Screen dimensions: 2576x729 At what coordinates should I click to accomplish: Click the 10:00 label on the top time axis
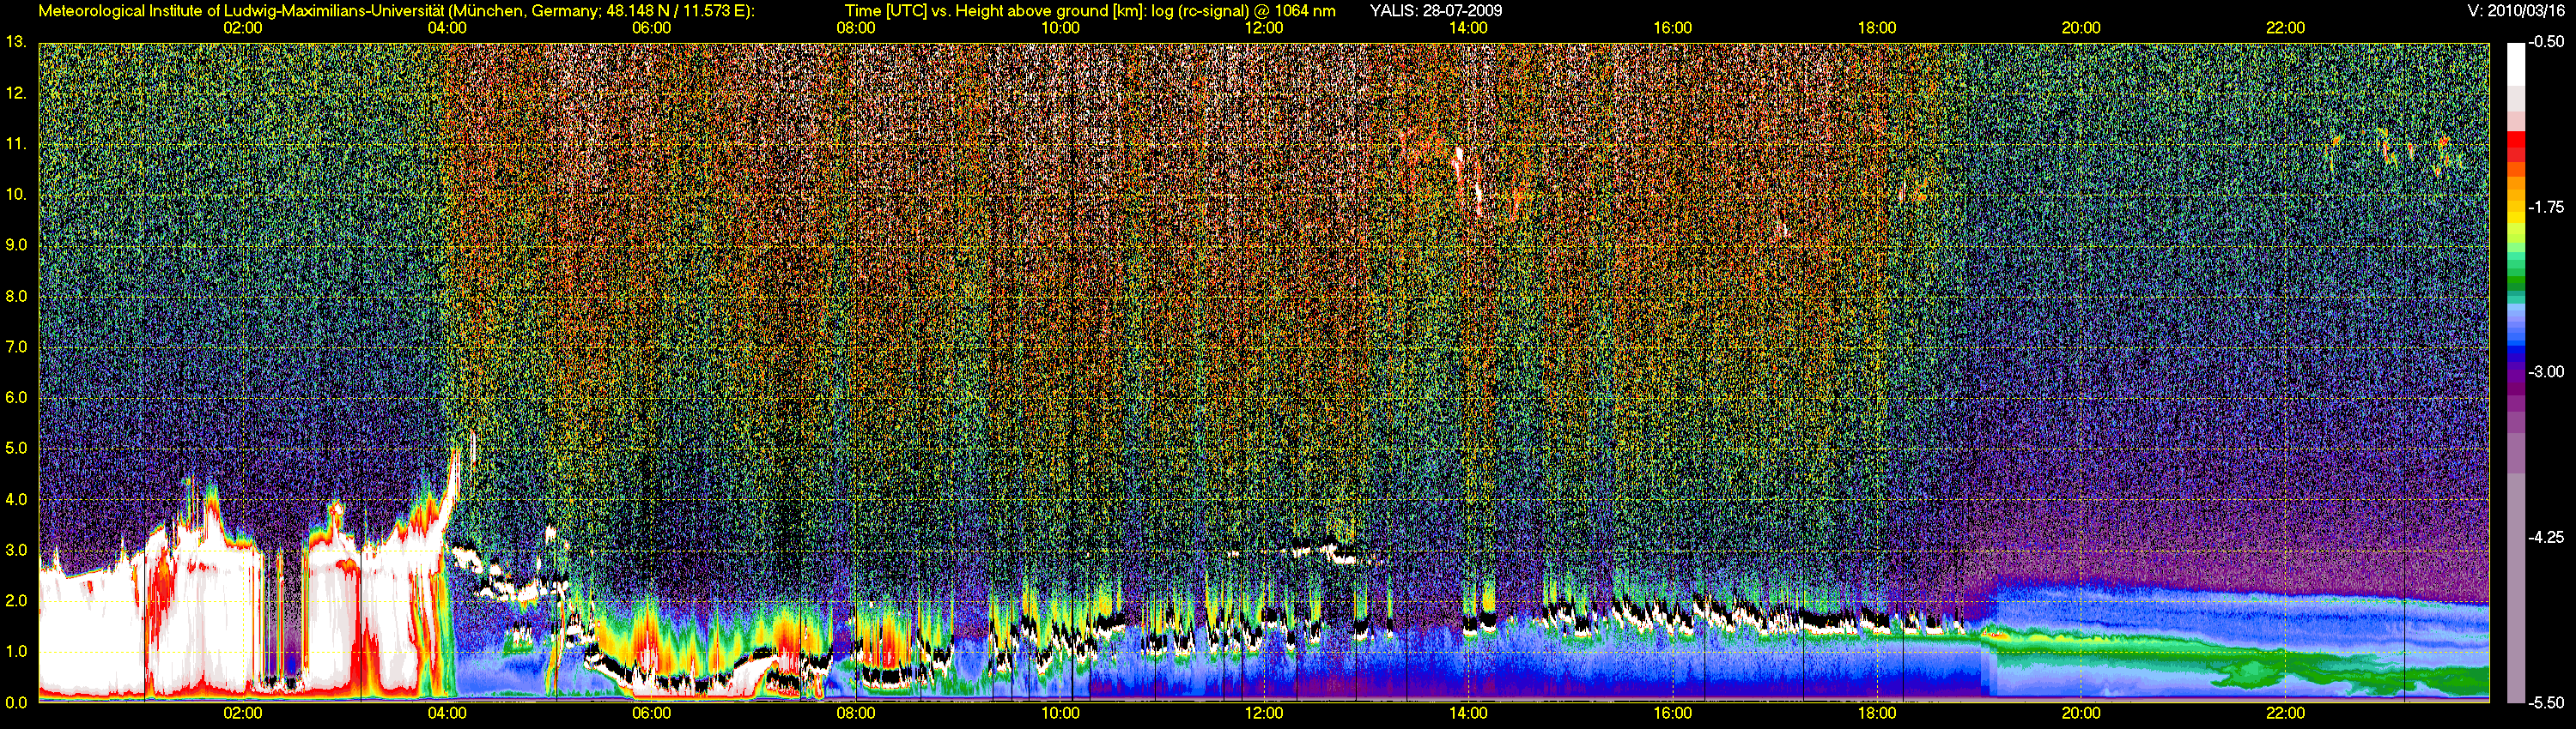1060,28
